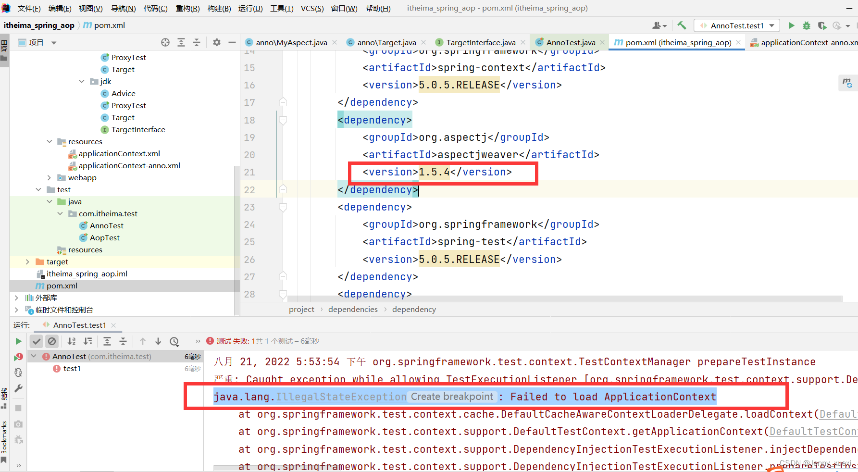
Task: Click the dependencies breadcrumb below the editor
Action: pos(353,309)
